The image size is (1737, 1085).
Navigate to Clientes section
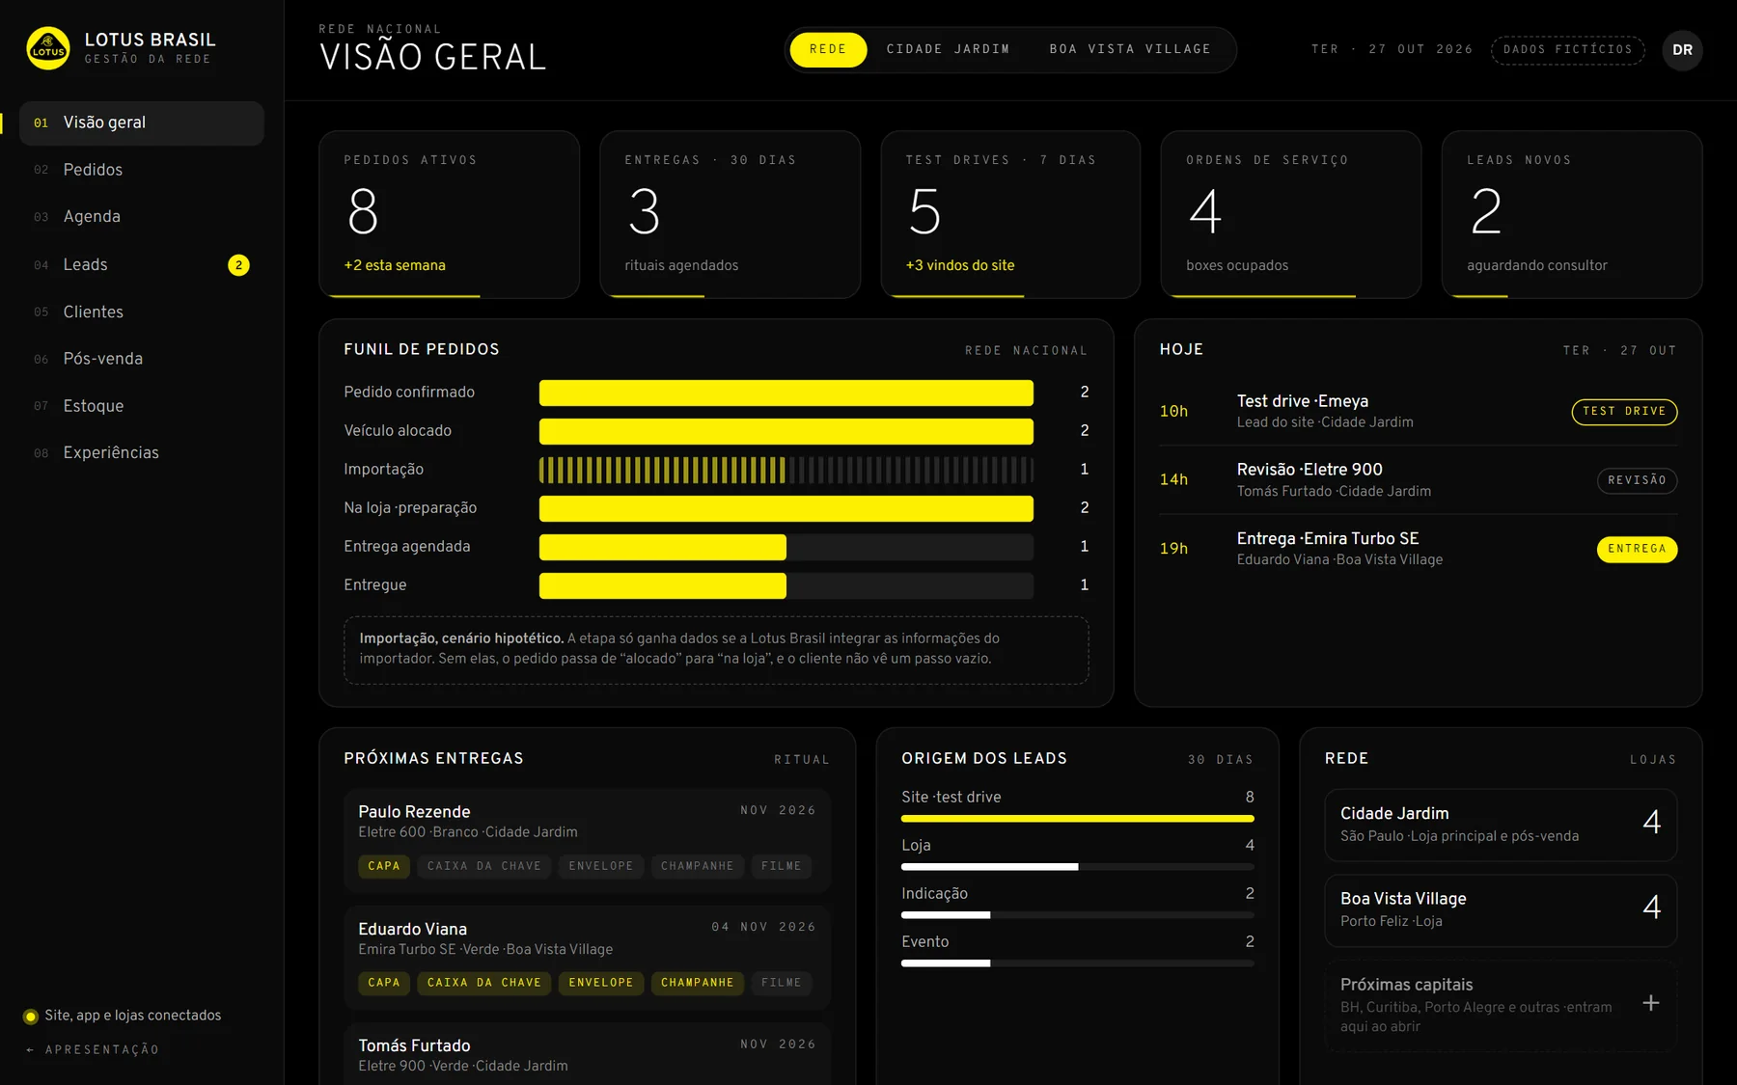(x=142, y=312)
